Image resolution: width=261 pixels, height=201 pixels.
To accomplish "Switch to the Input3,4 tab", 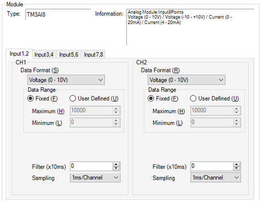I will click(44, 54).
